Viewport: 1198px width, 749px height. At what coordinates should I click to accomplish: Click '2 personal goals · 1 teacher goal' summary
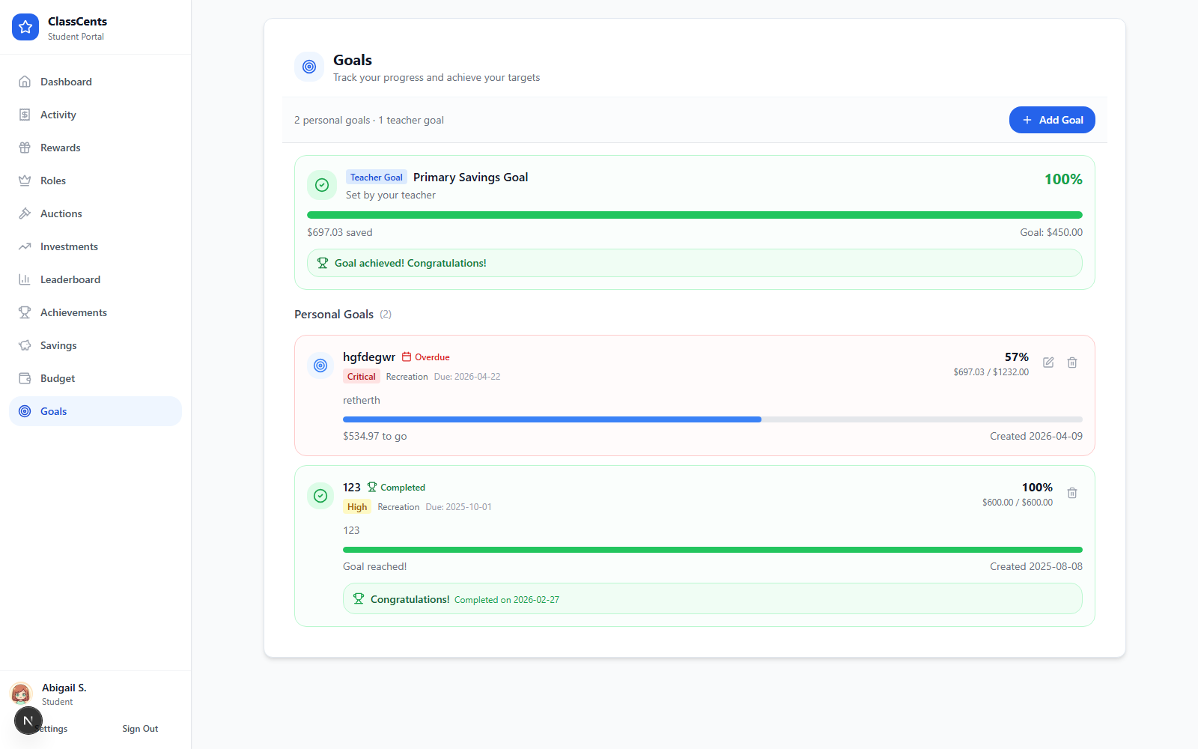[x=369, y=120]
